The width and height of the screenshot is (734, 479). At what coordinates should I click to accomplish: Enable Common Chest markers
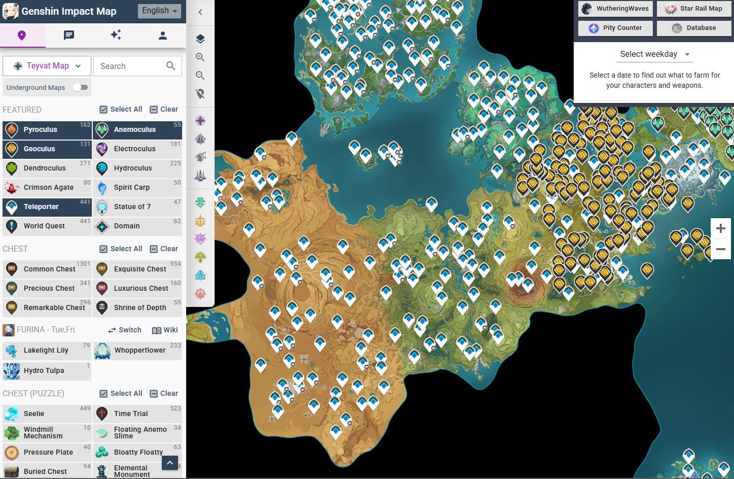47,269
